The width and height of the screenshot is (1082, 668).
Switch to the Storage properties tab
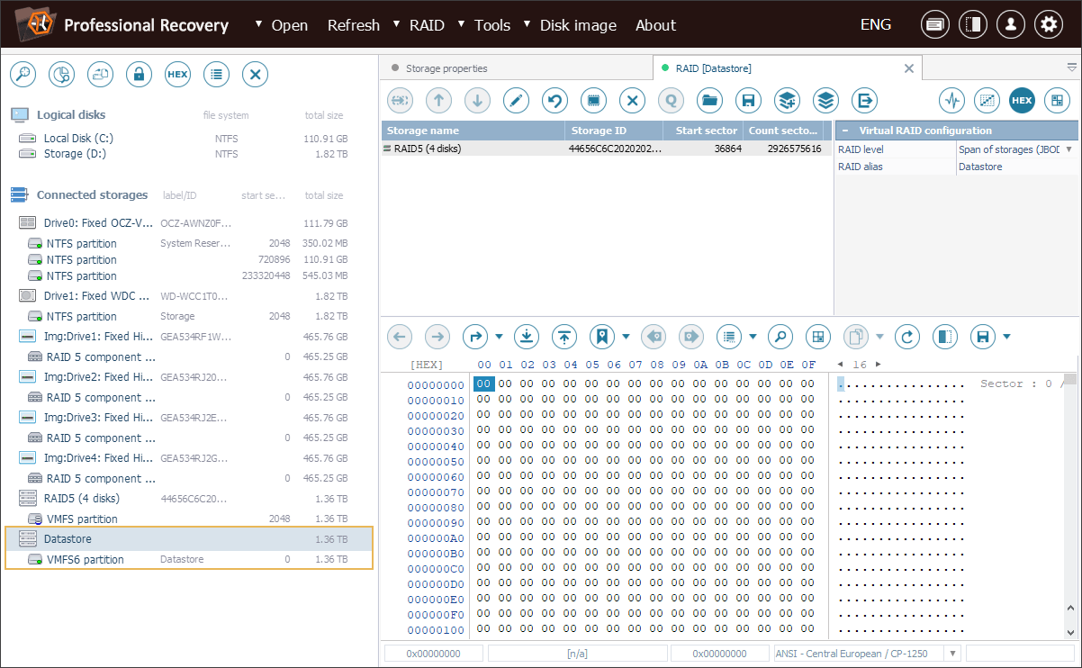446,68
